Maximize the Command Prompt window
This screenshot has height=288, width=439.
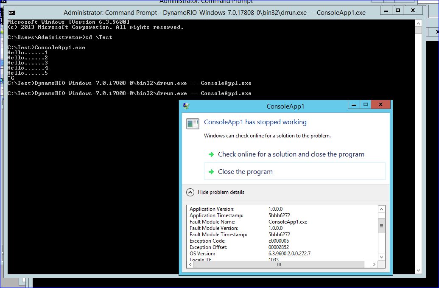point(398,11)
